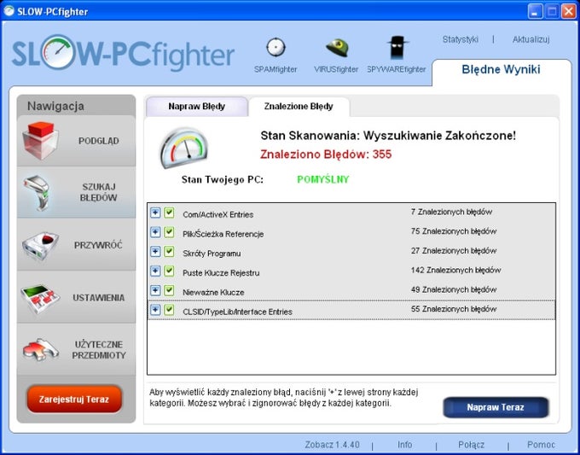This screenshot has height=455, width=580.
Task: Expand the Com/ActiveX Entries category
Action: 155,213
